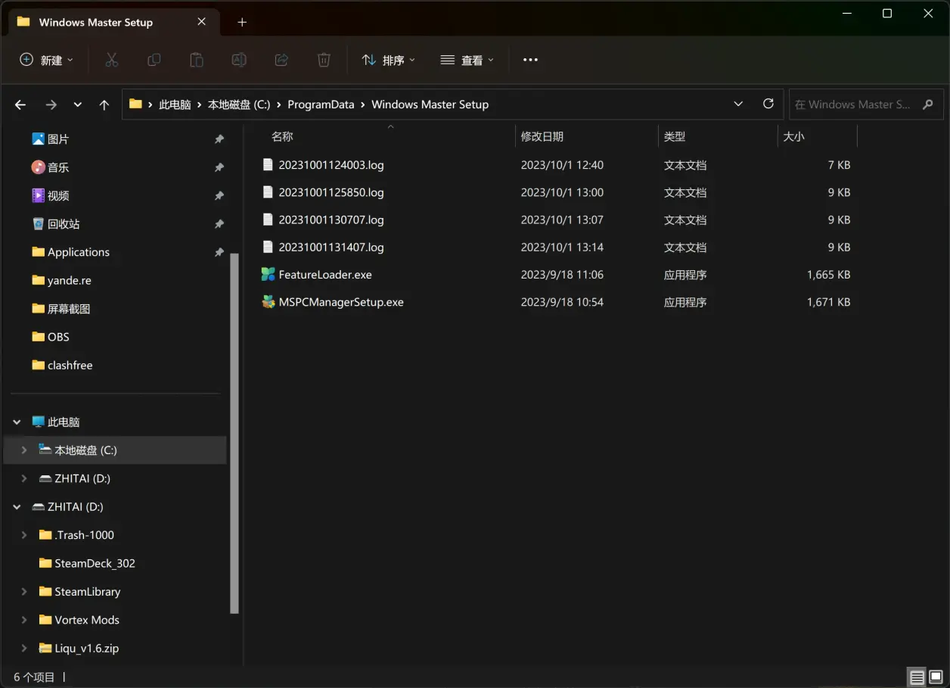Switch to large thumbnails view icon

coord(936,677)
